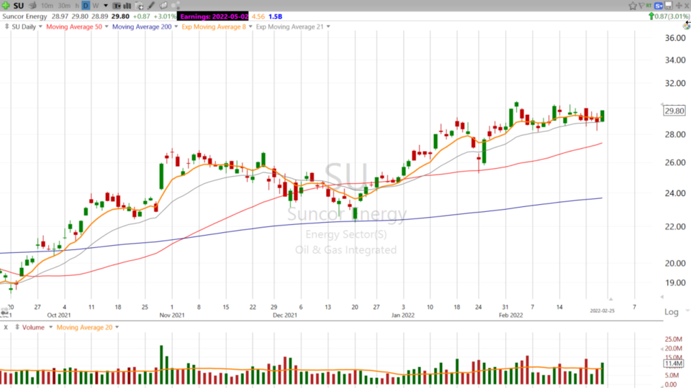Switch to 30m timeframe
This screenshot has height=388, width=691.
(64, 6)
